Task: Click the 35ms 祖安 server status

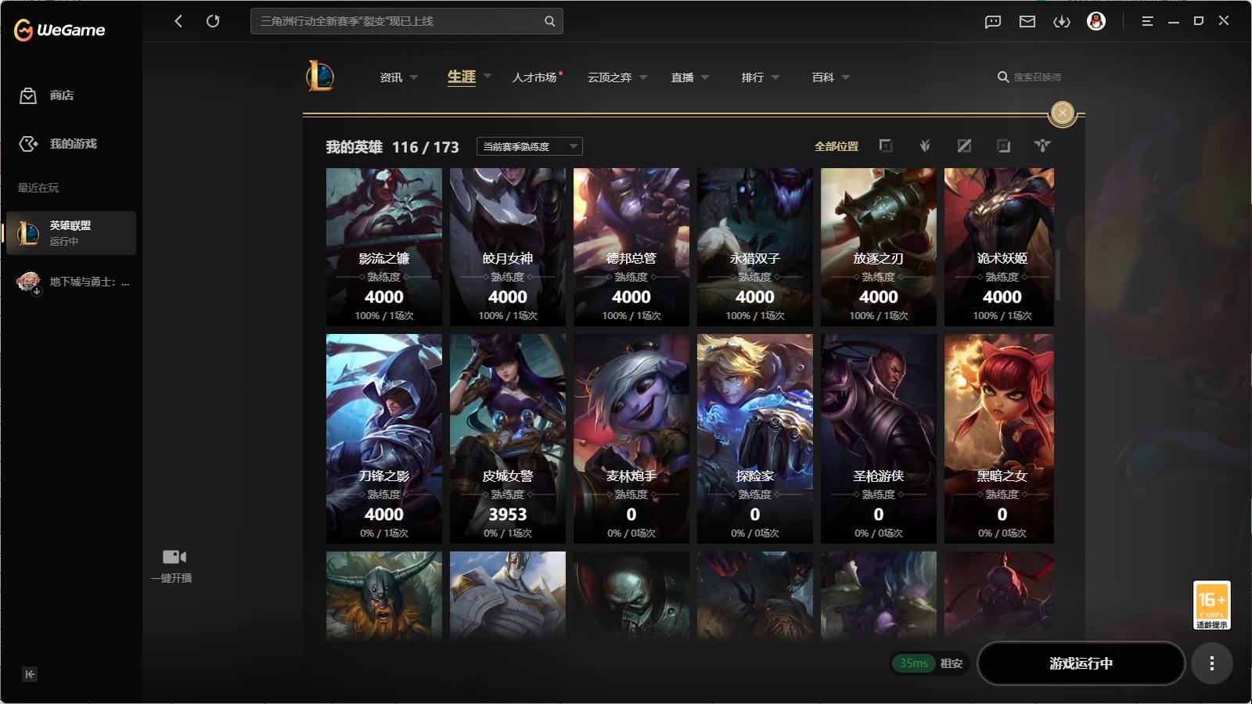Action: [x=930, y=663]
